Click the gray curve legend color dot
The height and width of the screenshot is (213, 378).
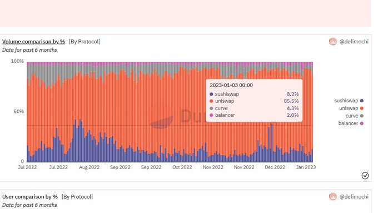(x=362, y=116)
